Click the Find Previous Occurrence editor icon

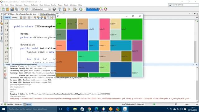click(x=38, y=17)
